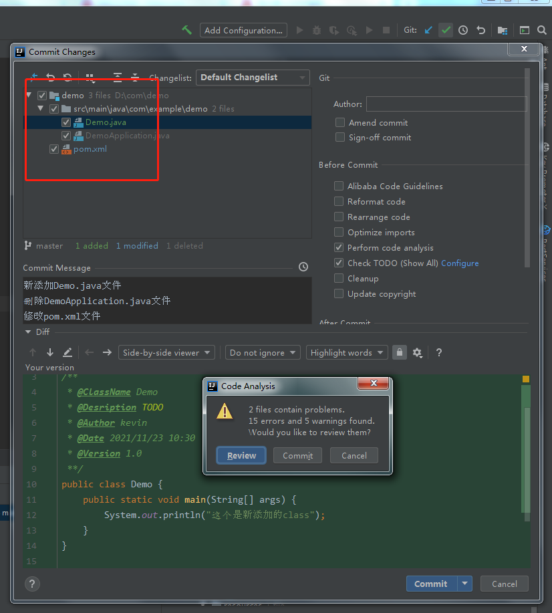Collapse the src\main\java\com\example\demo node

[41, 108]
